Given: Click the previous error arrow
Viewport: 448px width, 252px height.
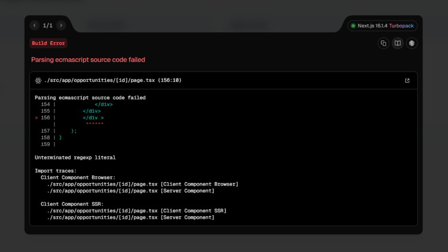Looking at the screenshot, I should (35, 25).
